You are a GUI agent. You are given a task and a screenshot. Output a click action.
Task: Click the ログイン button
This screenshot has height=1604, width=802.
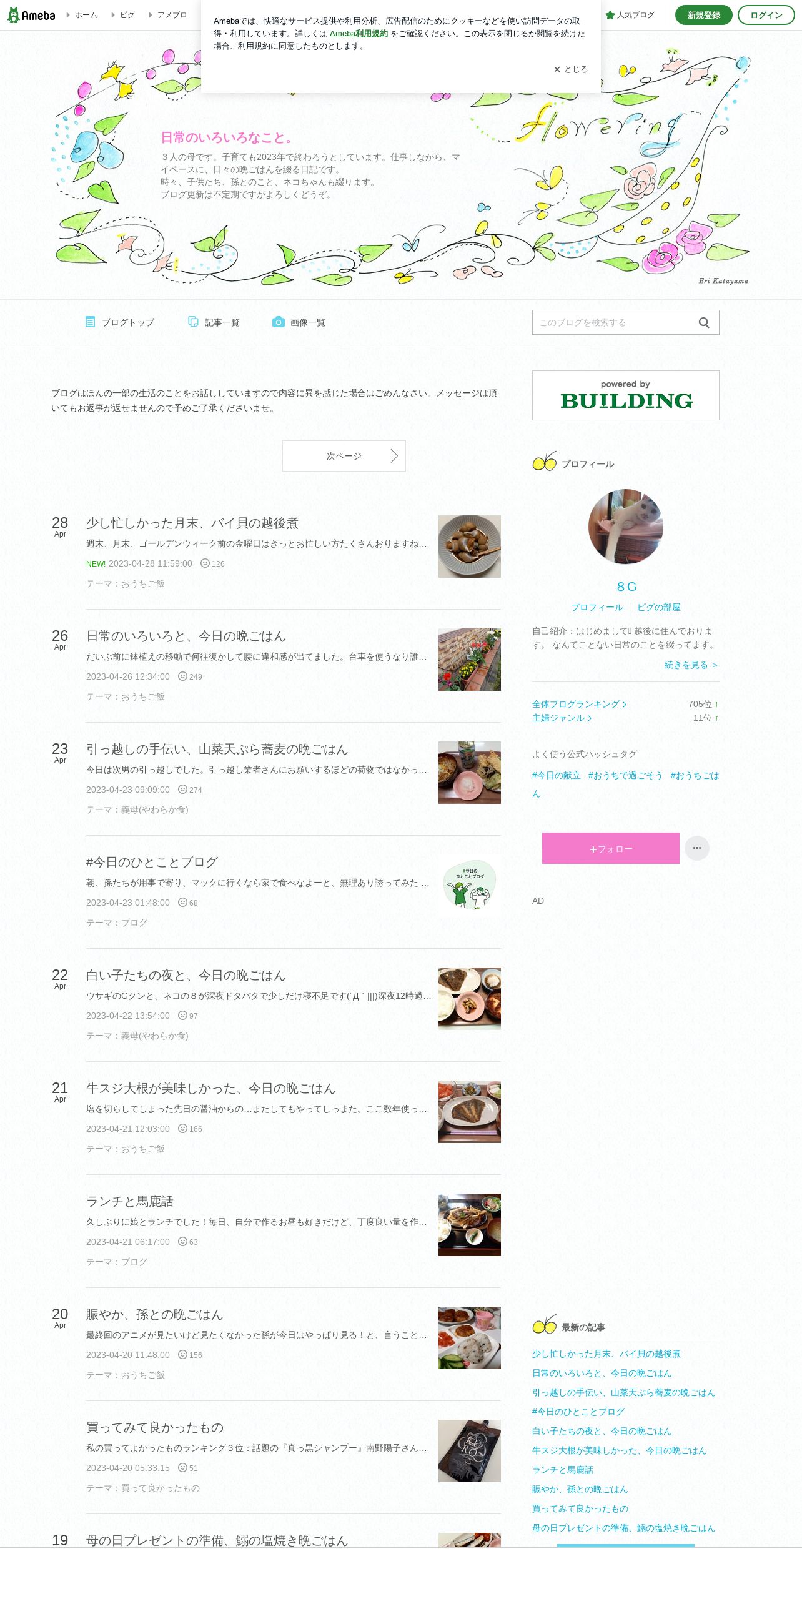(766, 15)
